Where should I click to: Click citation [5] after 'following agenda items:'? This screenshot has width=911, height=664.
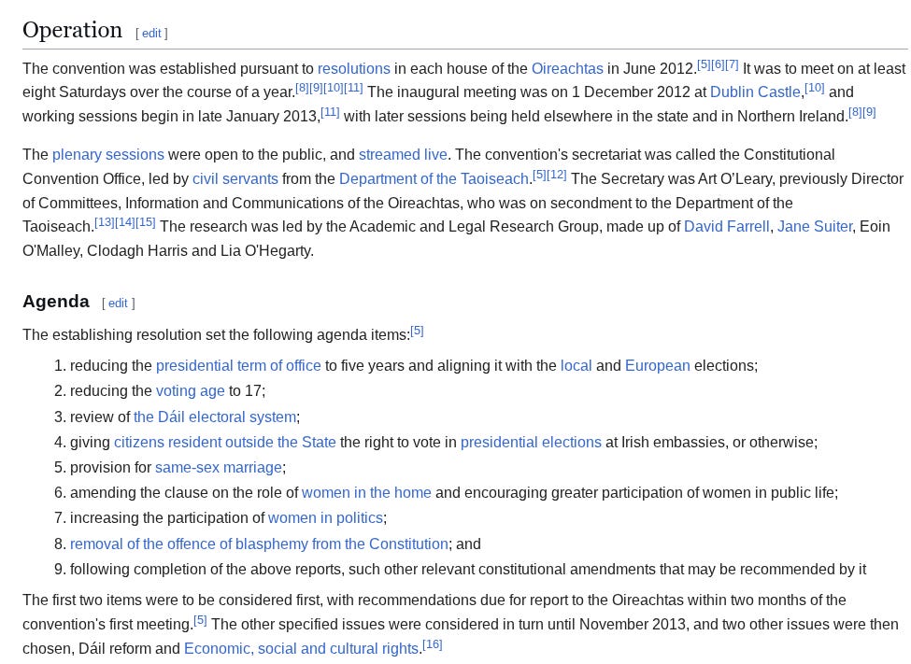tap(417, 332)
